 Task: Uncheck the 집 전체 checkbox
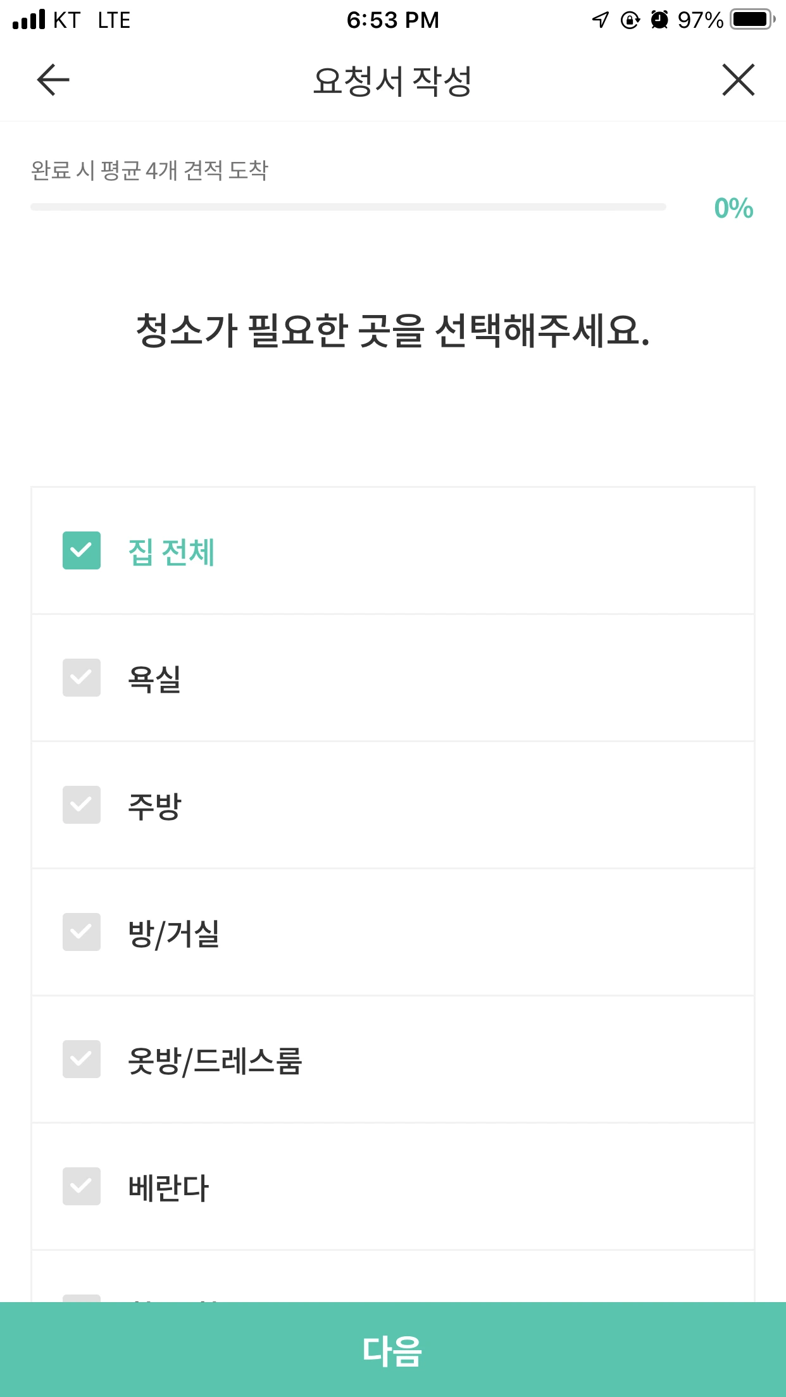[x=82, y=550]
